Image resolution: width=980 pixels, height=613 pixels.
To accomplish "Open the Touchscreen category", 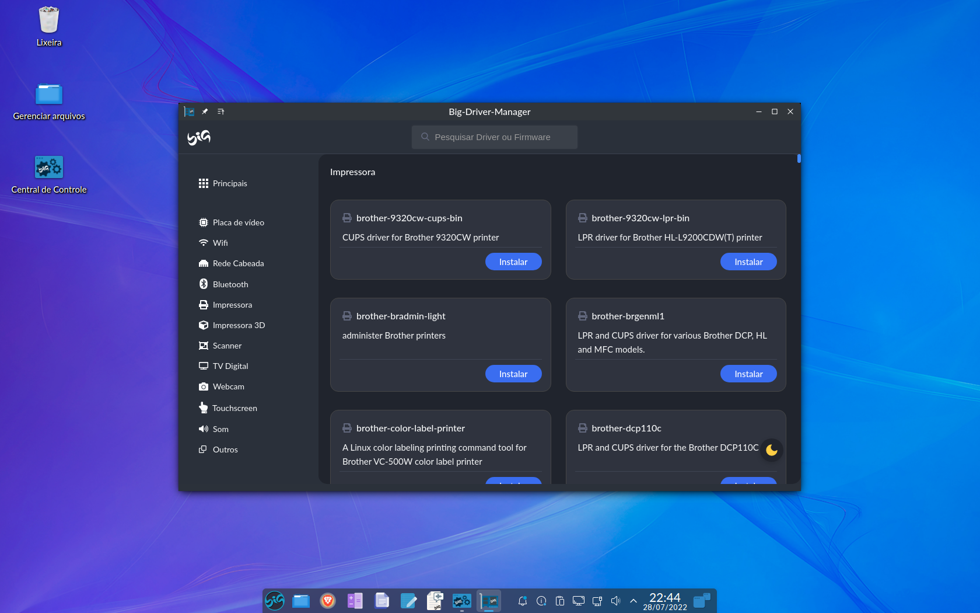I will pyautogui.click(x=228, y=408).
